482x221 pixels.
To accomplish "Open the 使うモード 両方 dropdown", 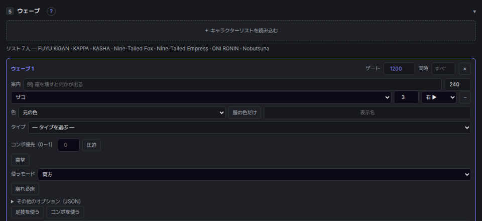I will click(254, 174).
